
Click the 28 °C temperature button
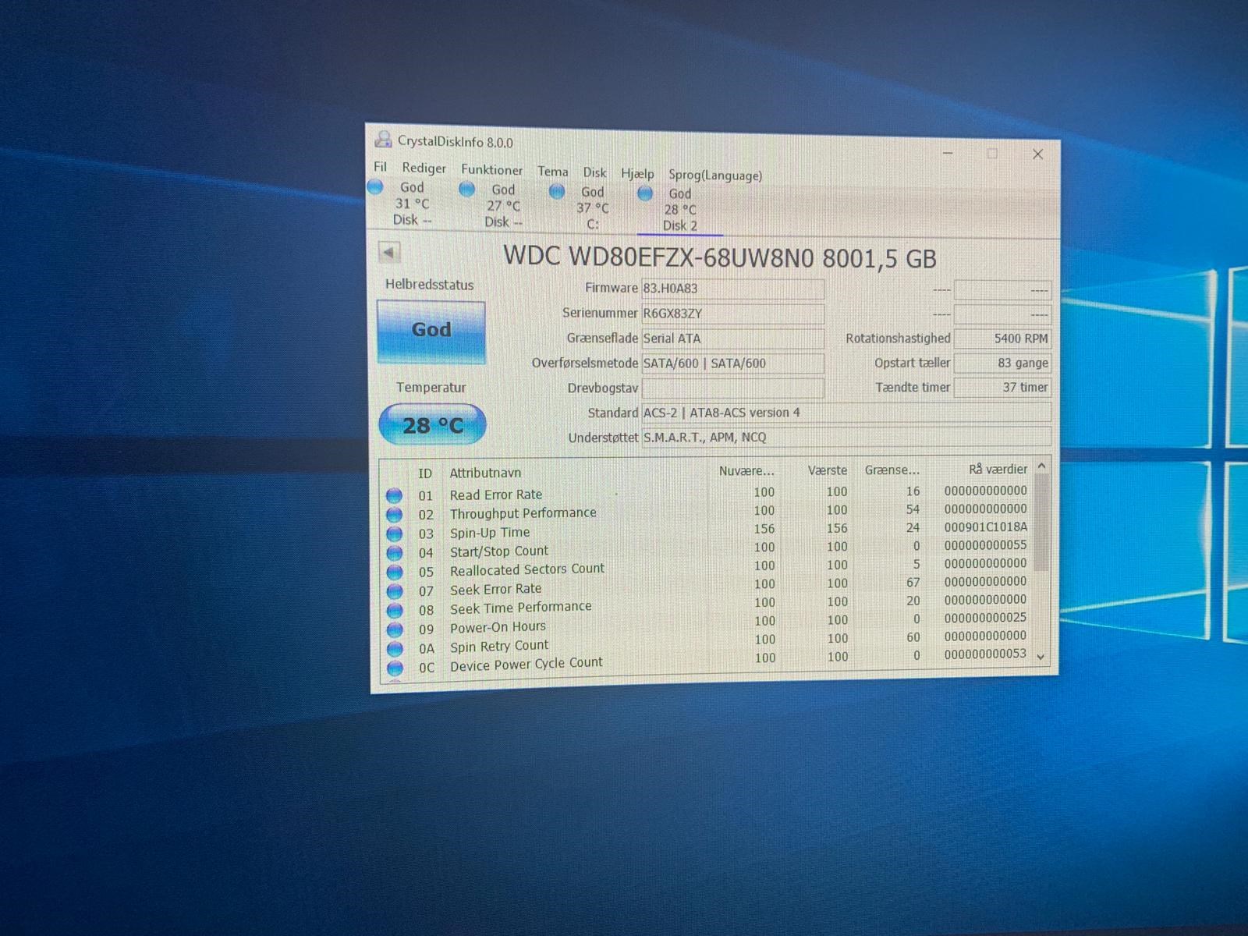(x=432, y=424)
